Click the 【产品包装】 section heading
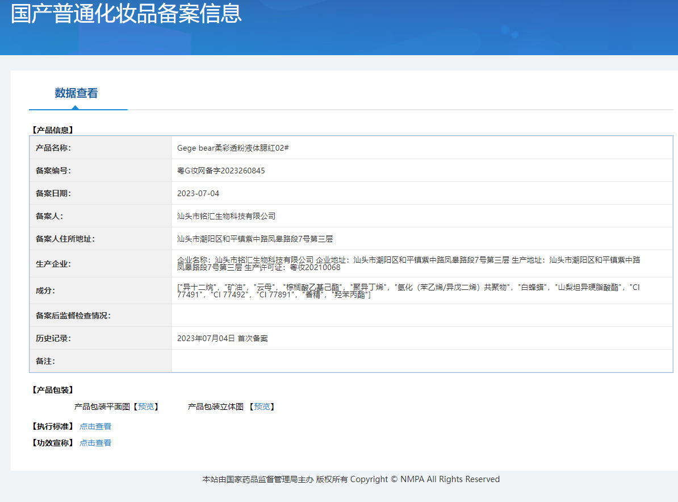This screenshot has height=502, width=678. (53, 390)
